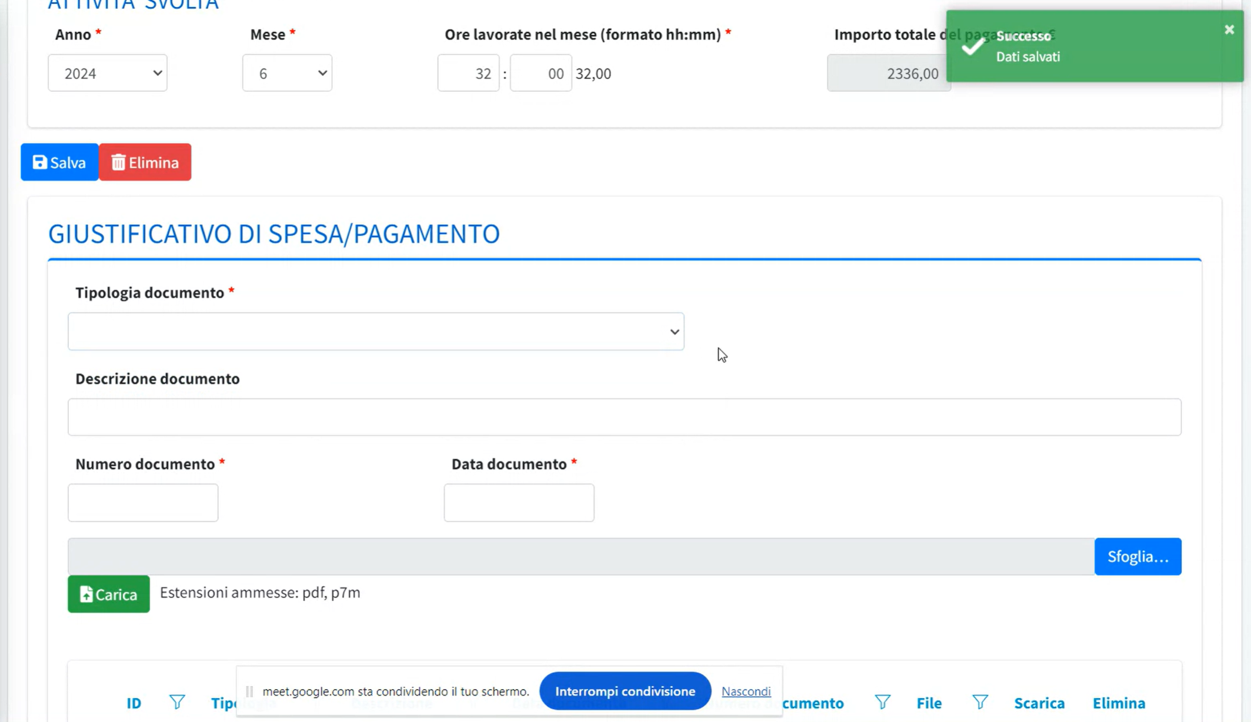Close the Successo notification
Viewport: 1251px width, 722px height.
1229,29
